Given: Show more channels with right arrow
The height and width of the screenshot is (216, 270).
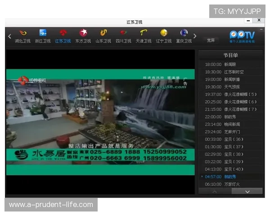Looking at the screenshot, I should 195,36.
